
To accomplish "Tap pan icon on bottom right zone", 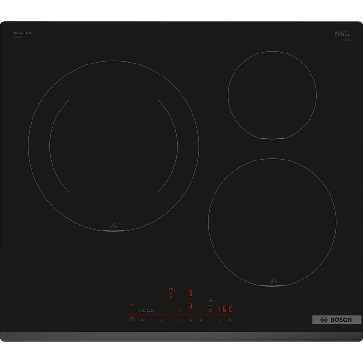I will [x=272, y=281].
